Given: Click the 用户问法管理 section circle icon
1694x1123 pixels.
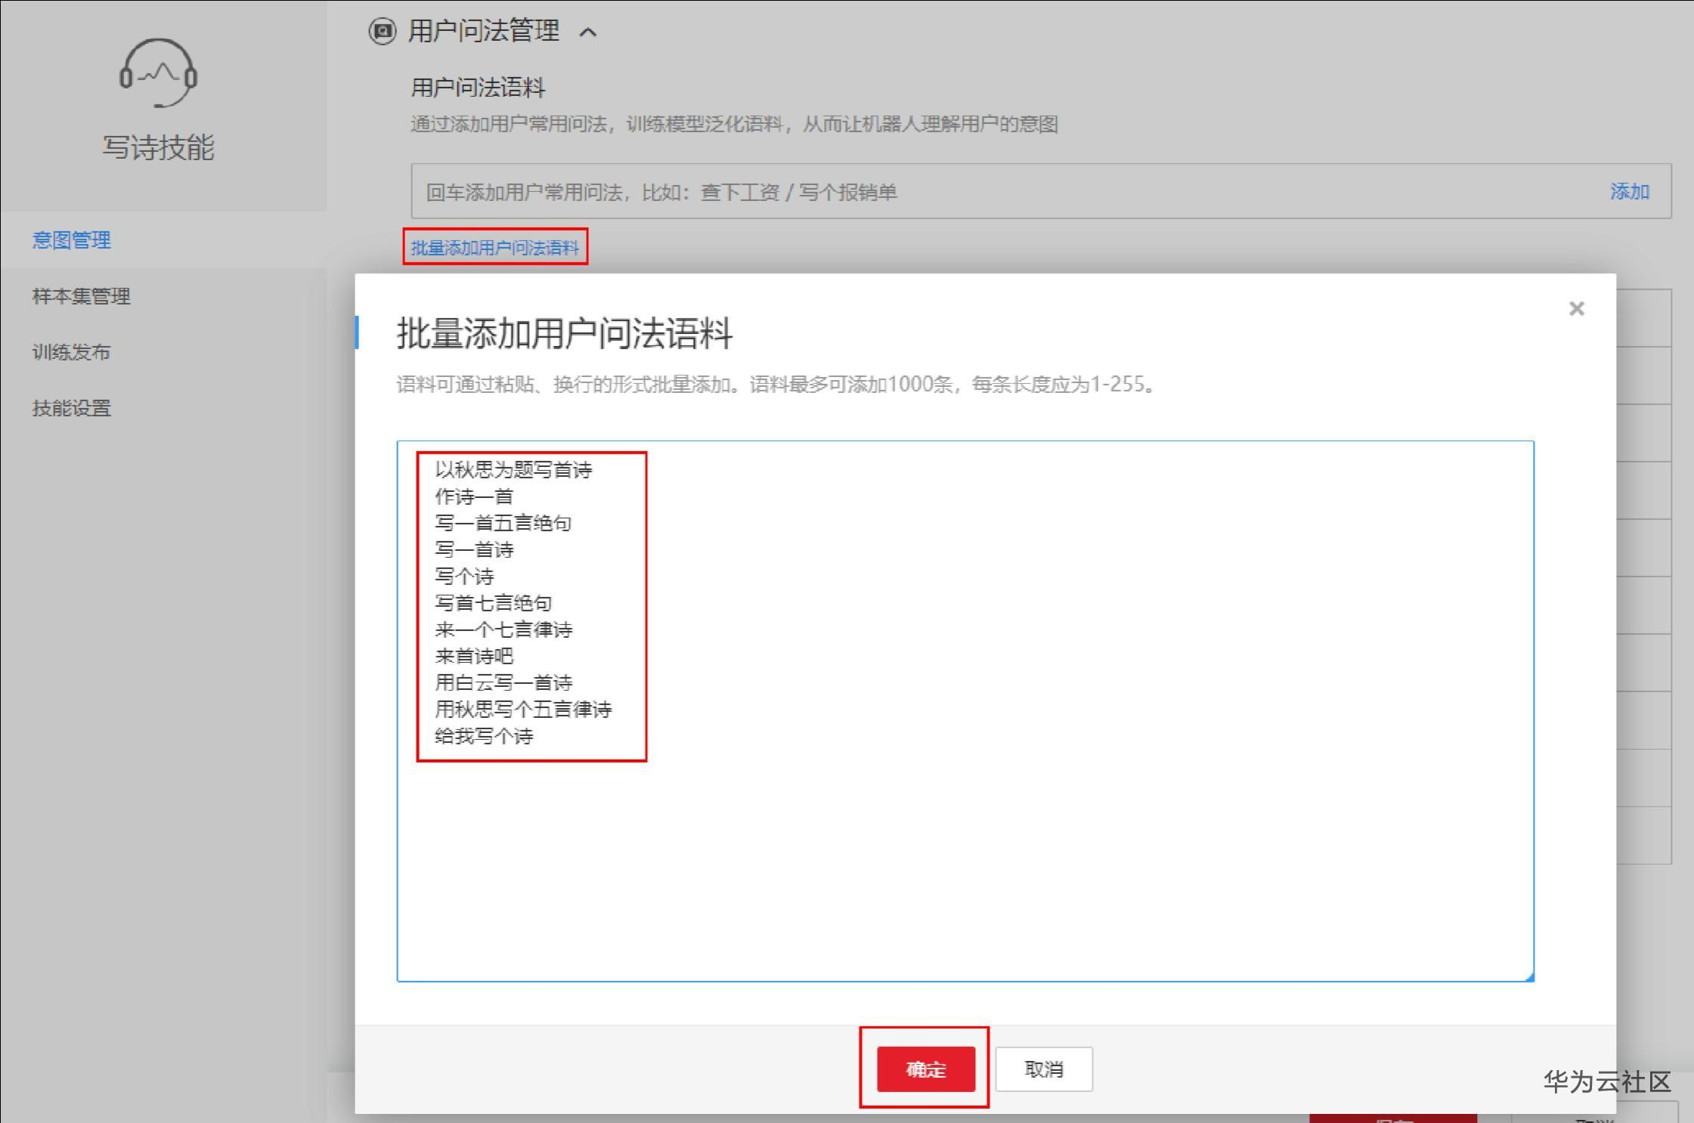Looking at the screenshot, I should click(x=382, y=32).
